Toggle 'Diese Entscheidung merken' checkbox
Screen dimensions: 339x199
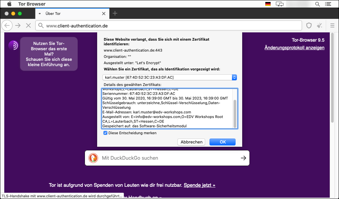tap(105, 133)
